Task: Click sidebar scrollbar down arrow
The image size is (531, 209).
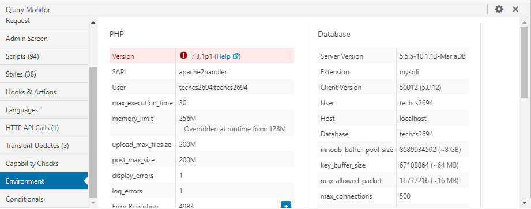Action: 93,202
